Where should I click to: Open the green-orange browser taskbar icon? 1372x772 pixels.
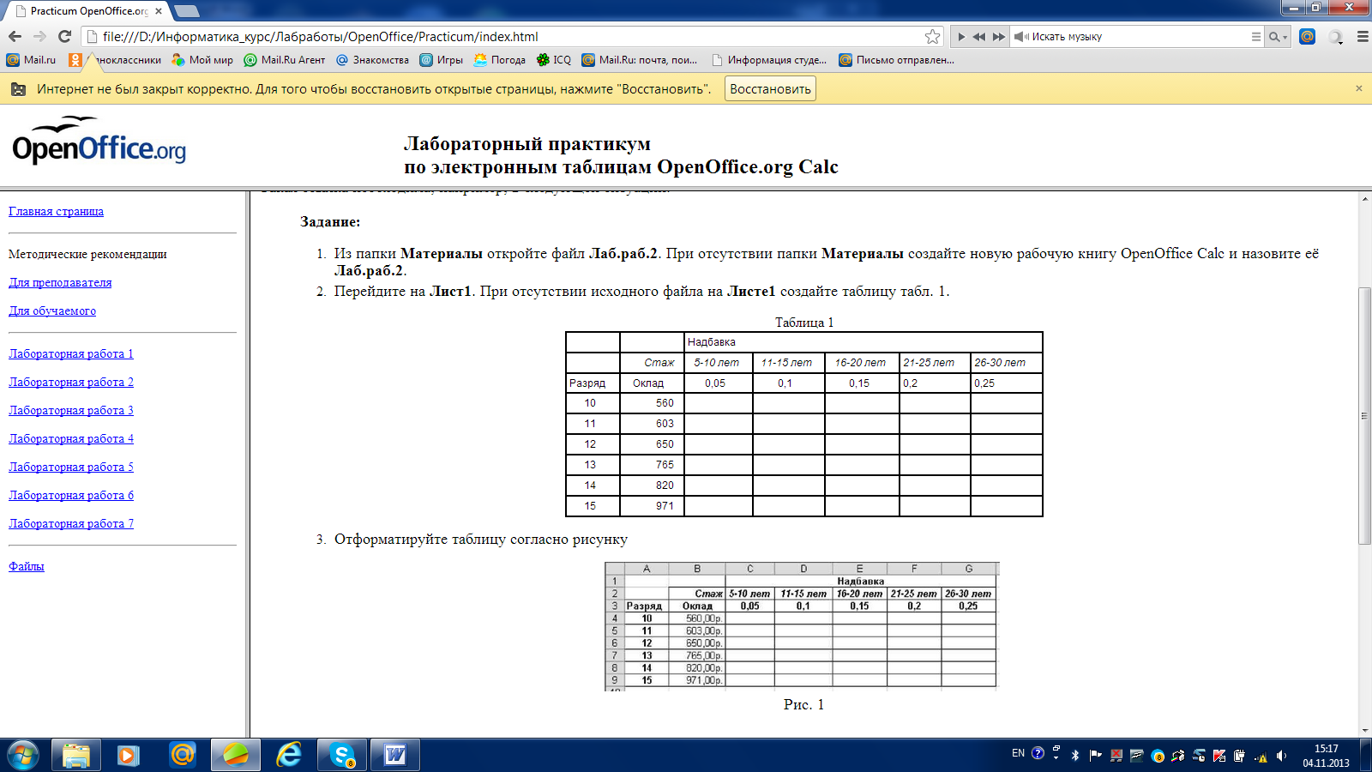236,755
